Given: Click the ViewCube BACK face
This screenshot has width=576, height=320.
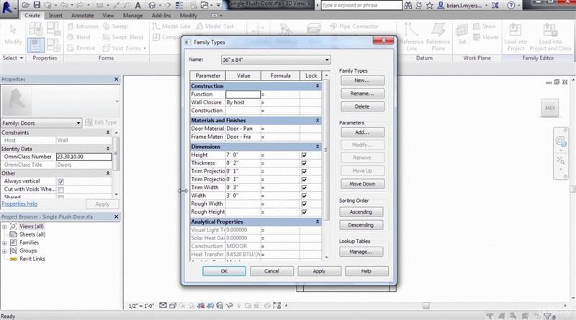Looking at the screenshot, I should pyautogui.click(x=550, y=108).
